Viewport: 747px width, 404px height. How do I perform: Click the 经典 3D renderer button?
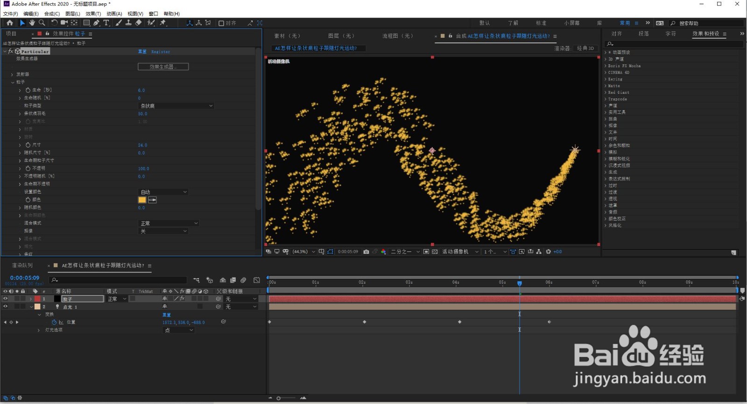pyautogui.click(x=585, y=48)
